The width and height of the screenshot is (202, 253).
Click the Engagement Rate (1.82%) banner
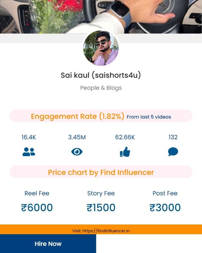pyautogui.click(x=78, y=116)
